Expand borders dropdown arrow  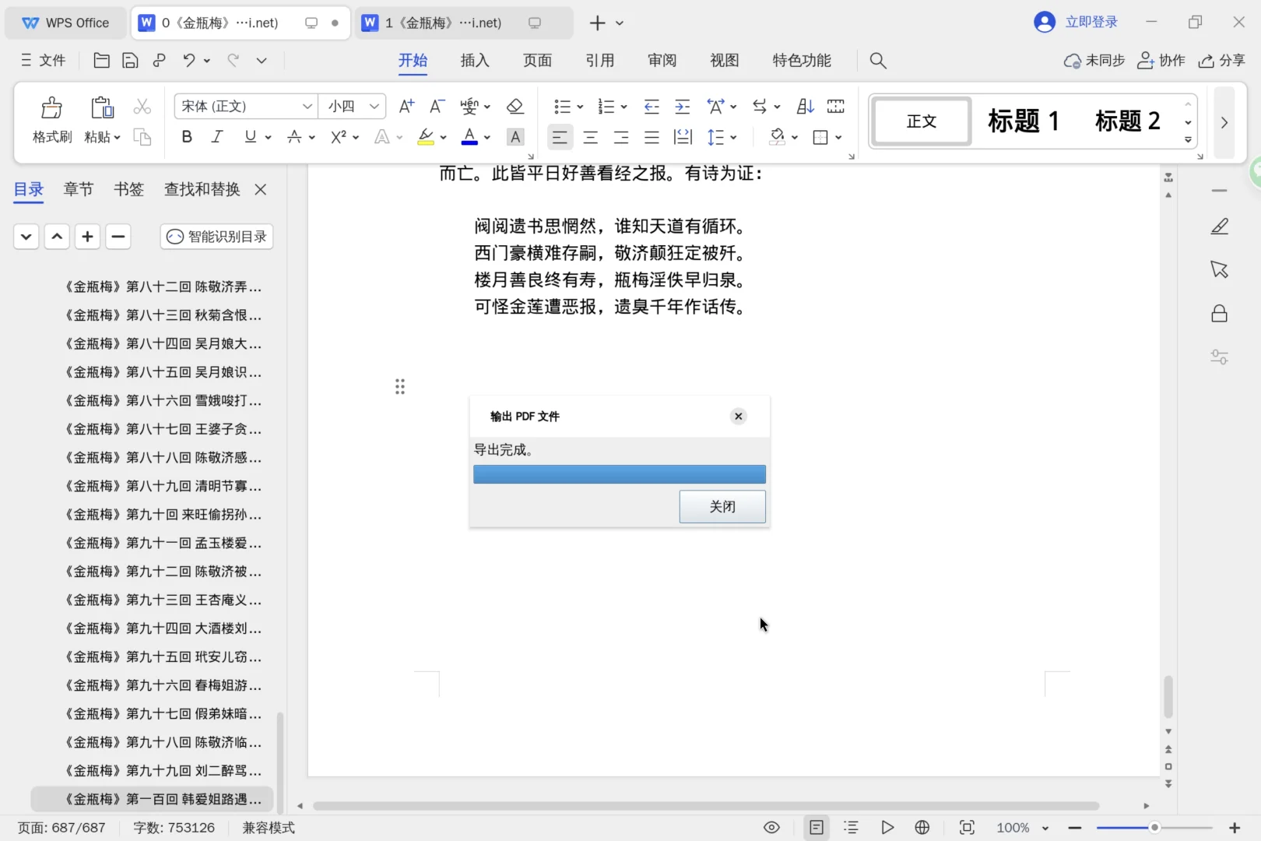click(838, 138)
